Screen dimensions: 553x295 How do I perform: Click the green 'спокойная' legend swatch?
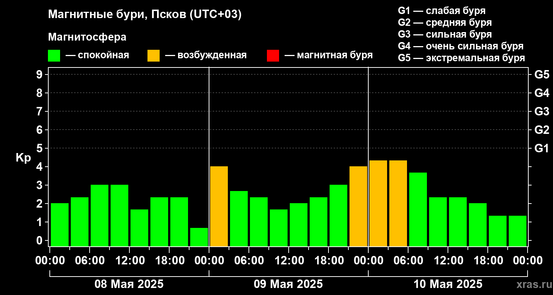[54, 56]
